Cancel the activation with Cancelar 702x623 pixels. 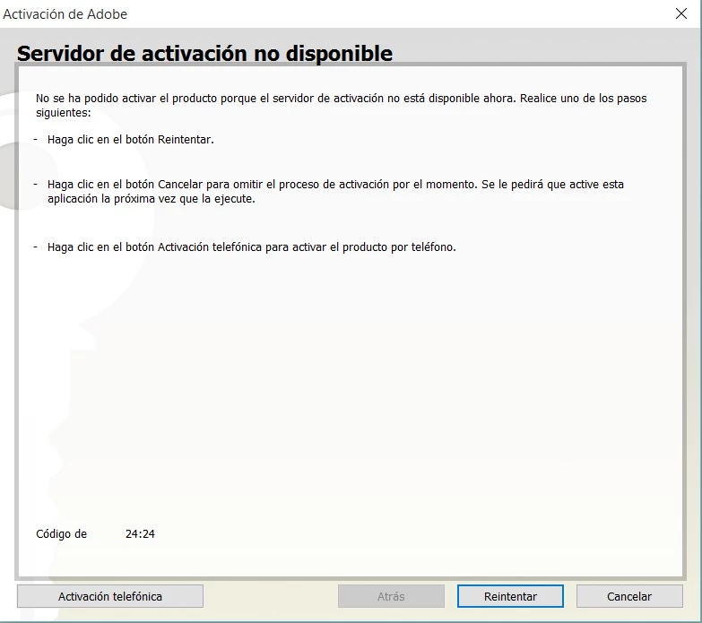coord(629,596)
